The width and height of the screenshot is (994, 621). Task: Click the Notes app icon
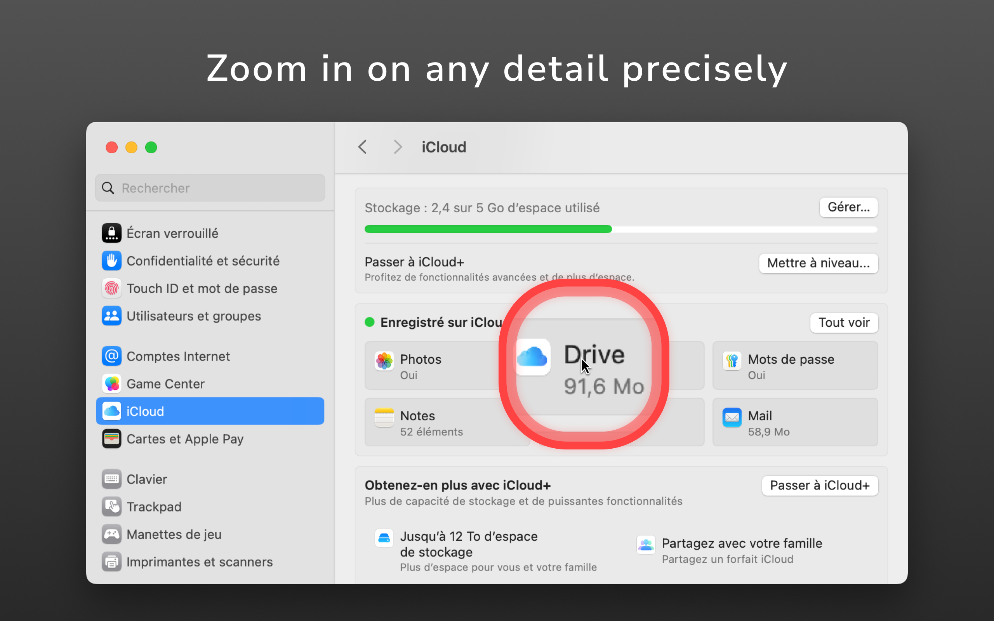point(384,418)
